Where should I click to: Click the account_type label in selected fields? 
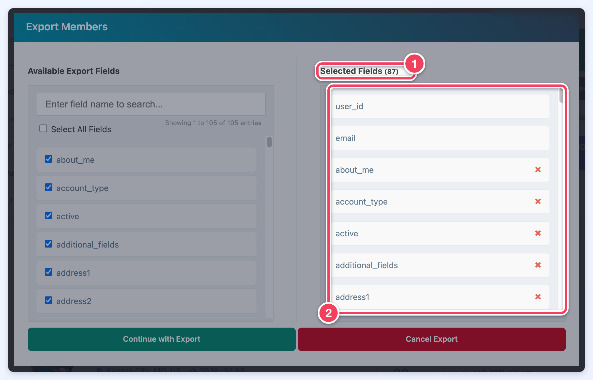(x=362, y=202)
